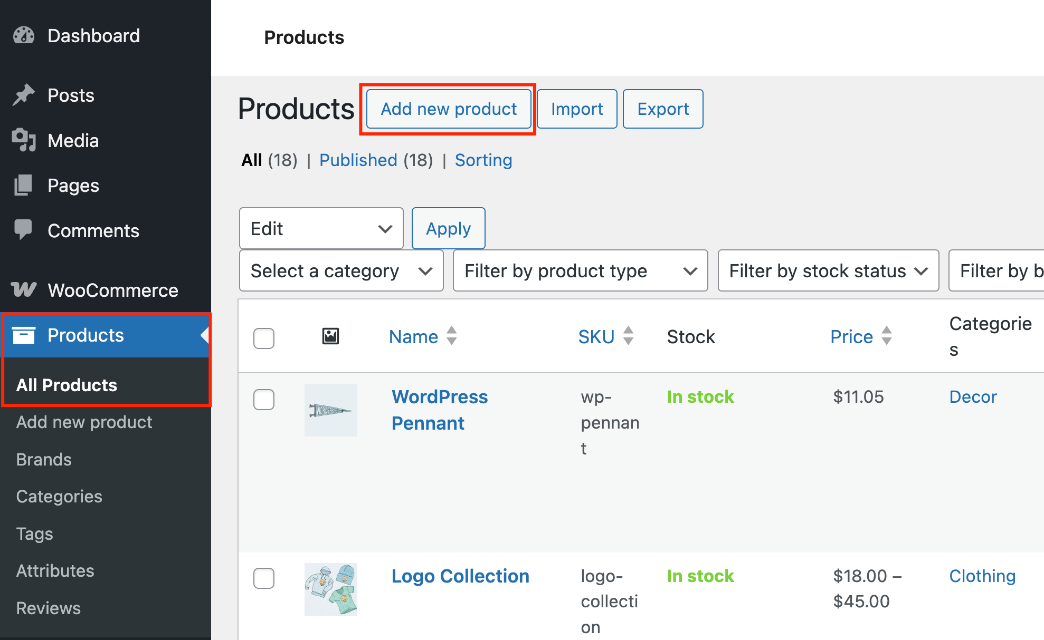1044x640 pixels.
Task: Click the Export button
Action: (x=663, y=109)
